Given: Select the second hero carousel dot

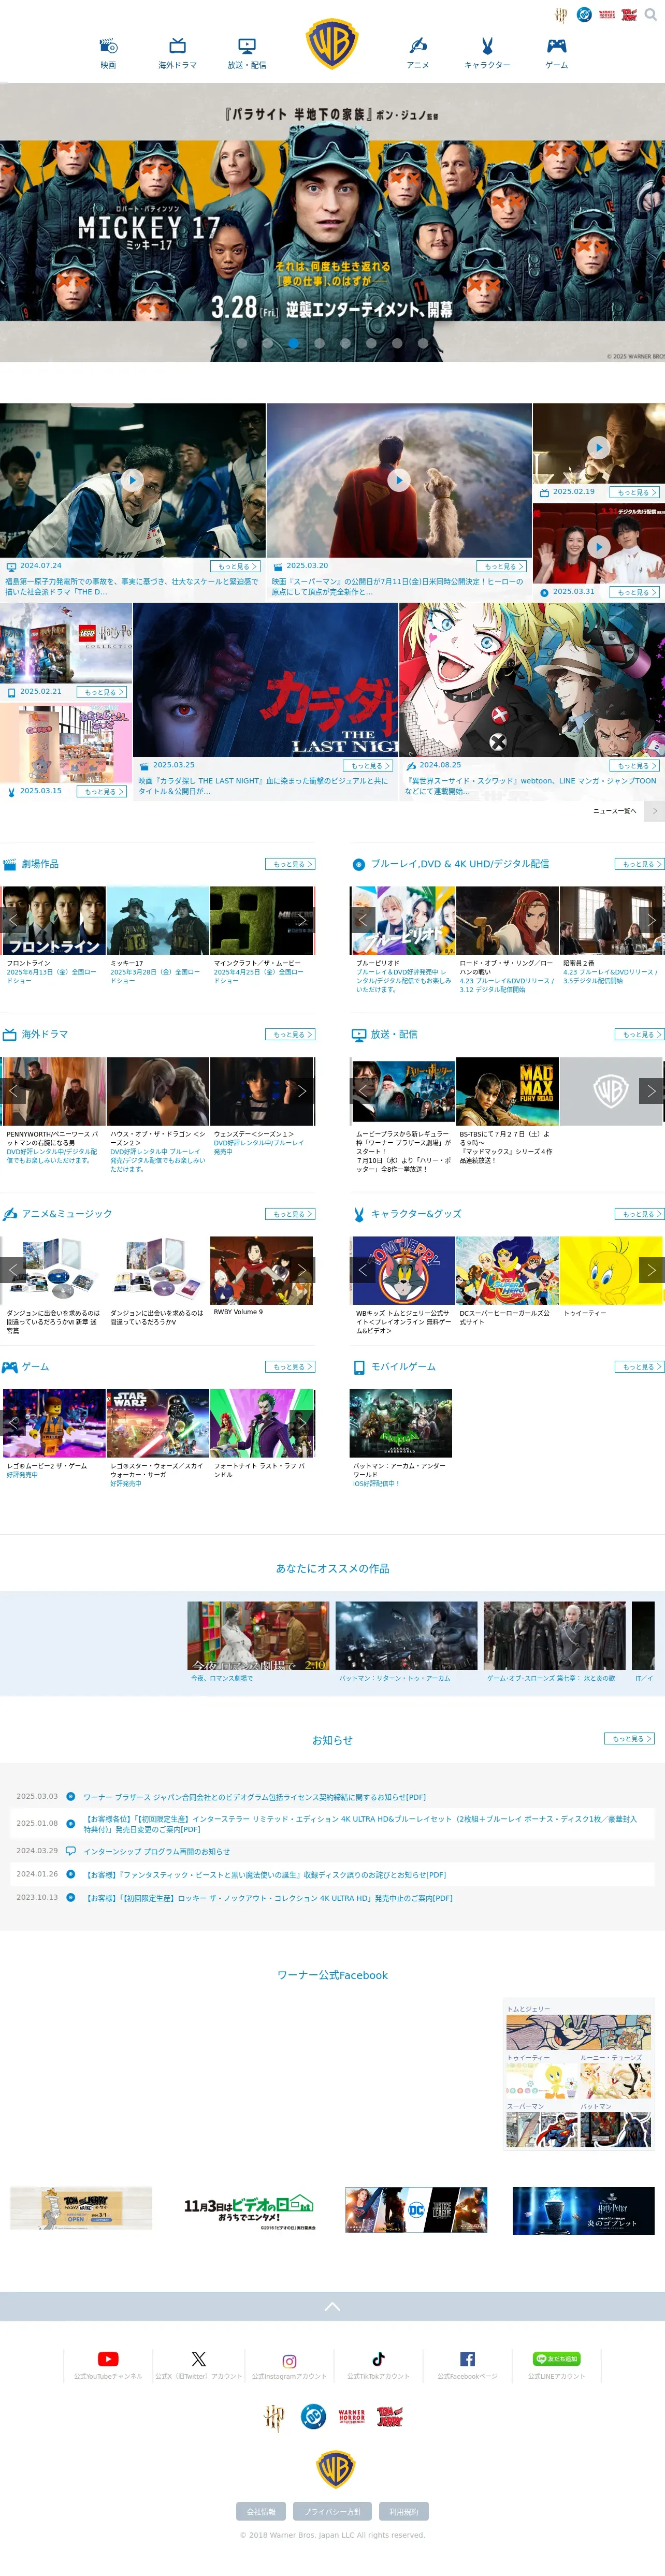Looking at the screenshot, I should 267,343.
